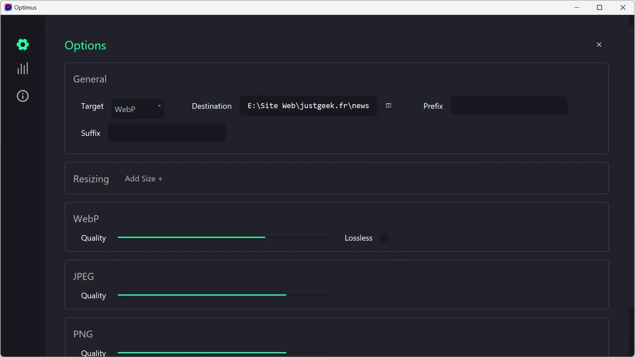Collapse the Resizing section
This screenshot has width=635, height=357.
pos(91,179)
